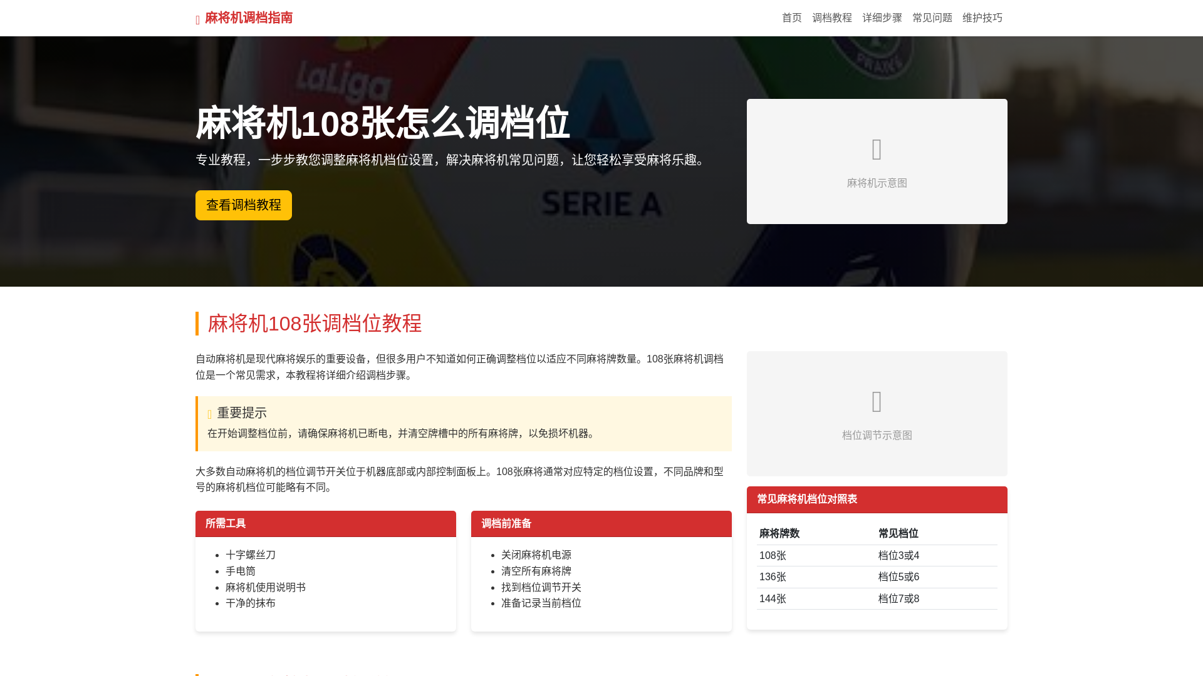Image resolution: width=1203 pixels, height=676 pixels.
Task: Click the image icon above 档位调节示意图
Action: pyautogui.click(x=877, y=401)
